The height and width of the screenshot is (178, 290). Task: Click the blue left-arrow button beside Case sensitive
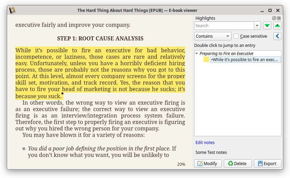click(277, 36)
